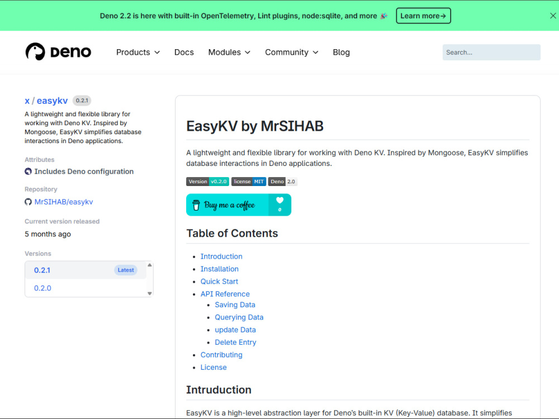Click the GitHub octocat repository icon
The height and width of the screenshot is (419, 559).
point(28,202)
